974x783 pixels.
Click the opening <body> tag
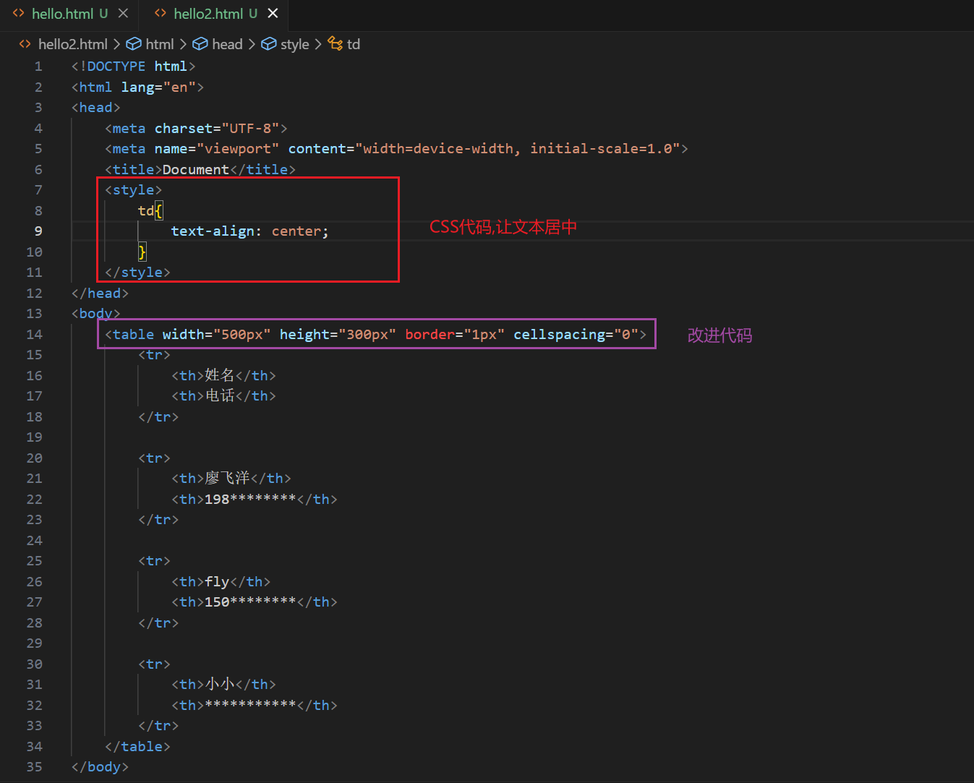tap(95, 314)
